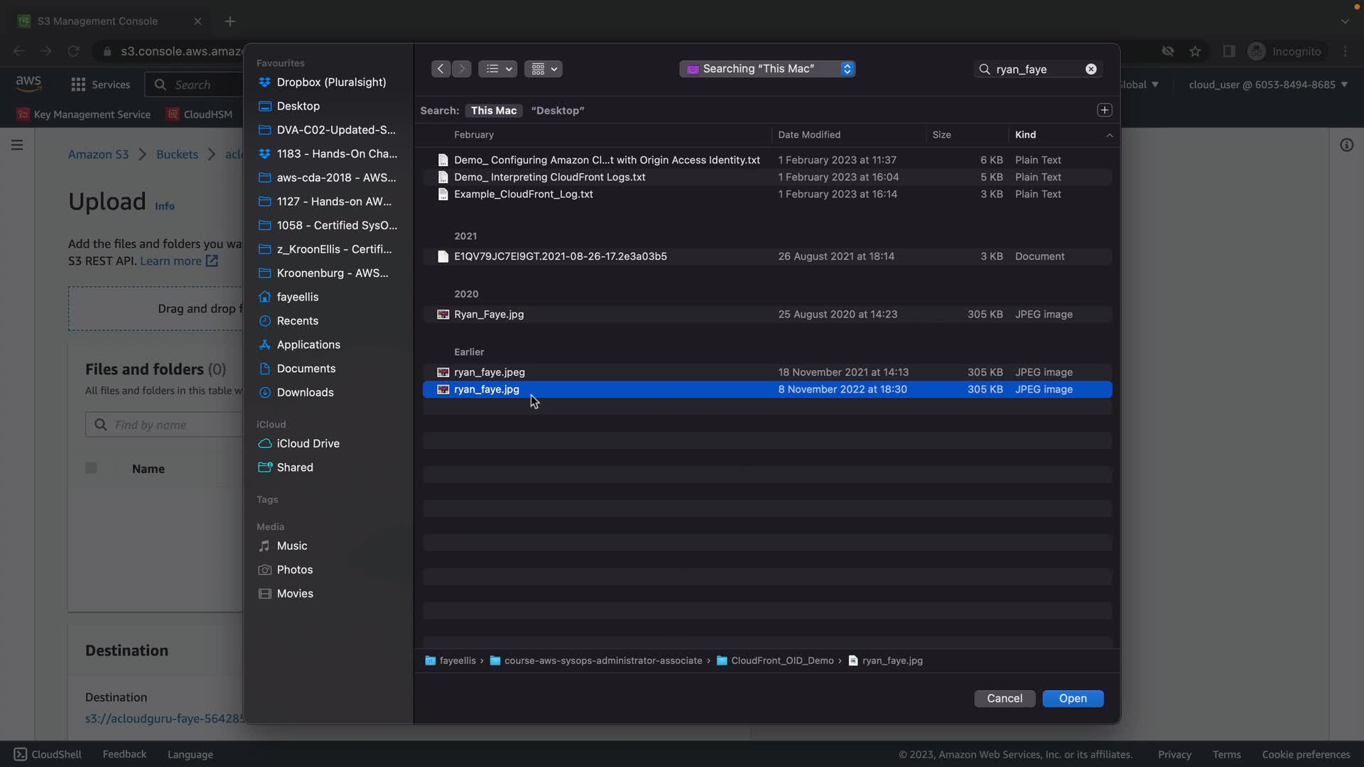1364x767 pixels.
Task: Cancel the file selection dialog
Action: click(x=1004, y=699)
